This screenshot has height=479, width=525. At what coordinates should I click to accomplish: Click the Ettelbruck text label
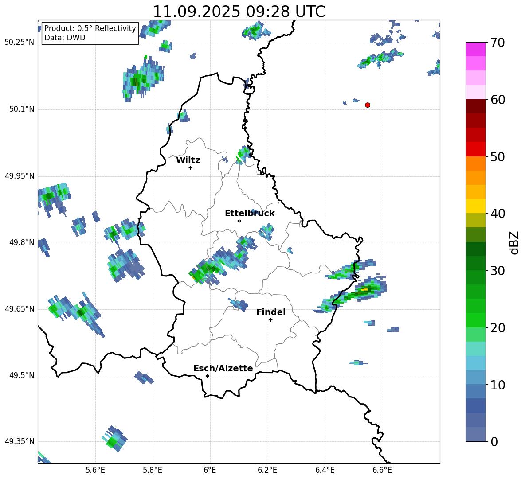click(250, 214)
